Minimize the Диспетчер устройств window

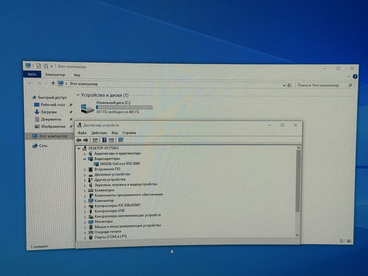click(x=269, y=125)
